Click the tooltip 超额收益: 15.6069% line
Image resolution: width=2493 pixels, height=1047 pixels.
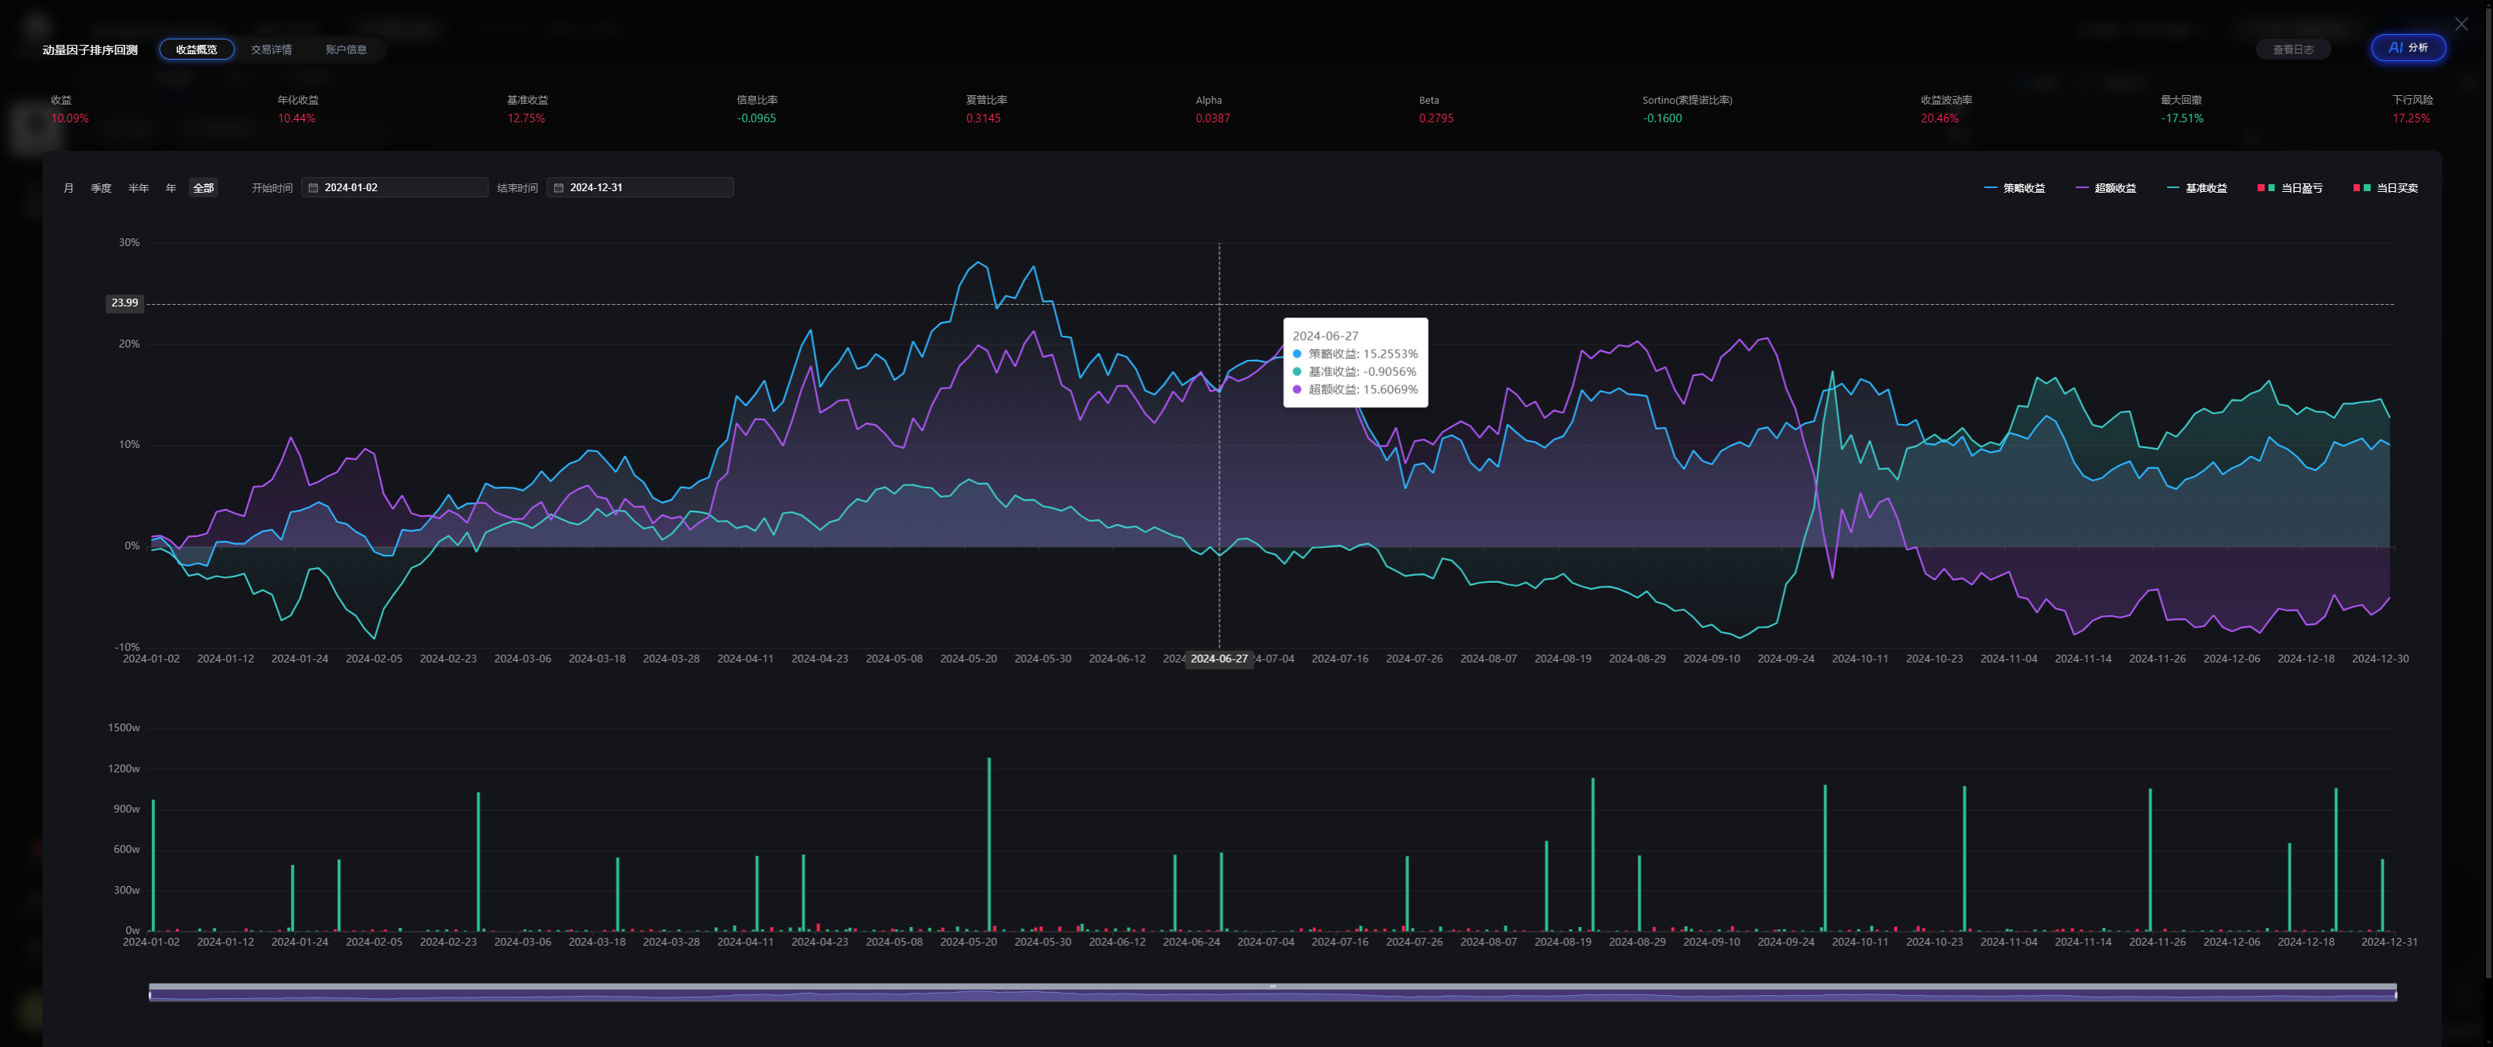pyautogui.click(x=1355, y=389)
